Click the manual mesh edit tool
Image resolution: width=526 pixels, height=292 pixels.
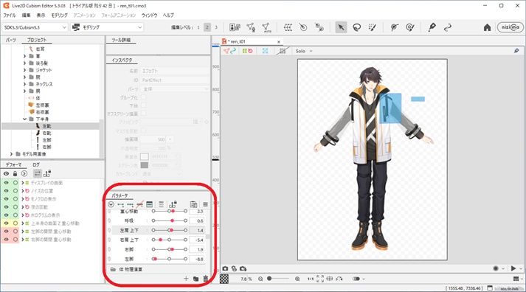tap(251, 27)
